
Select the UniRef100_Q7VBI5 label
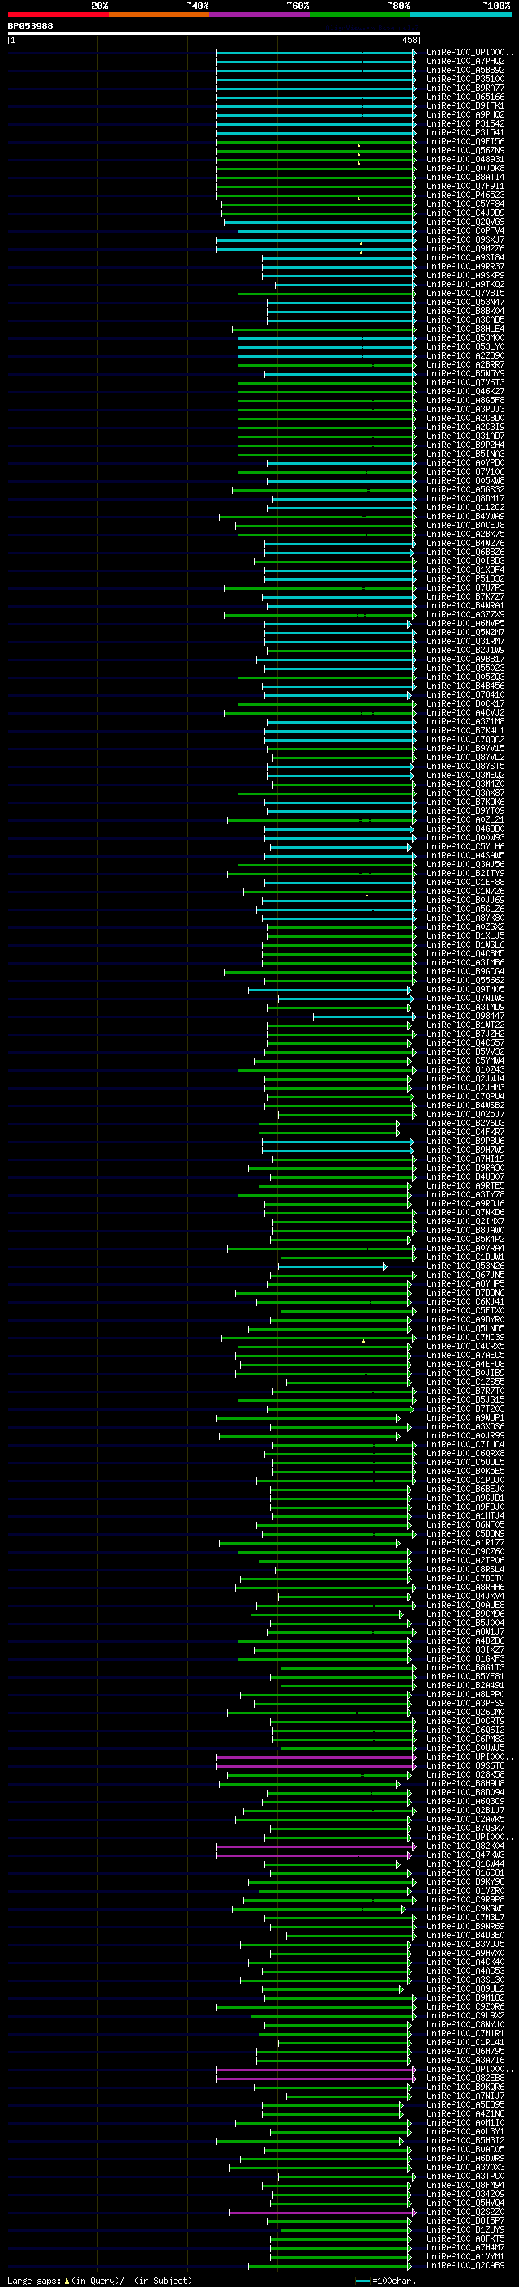tap(465, 293)
